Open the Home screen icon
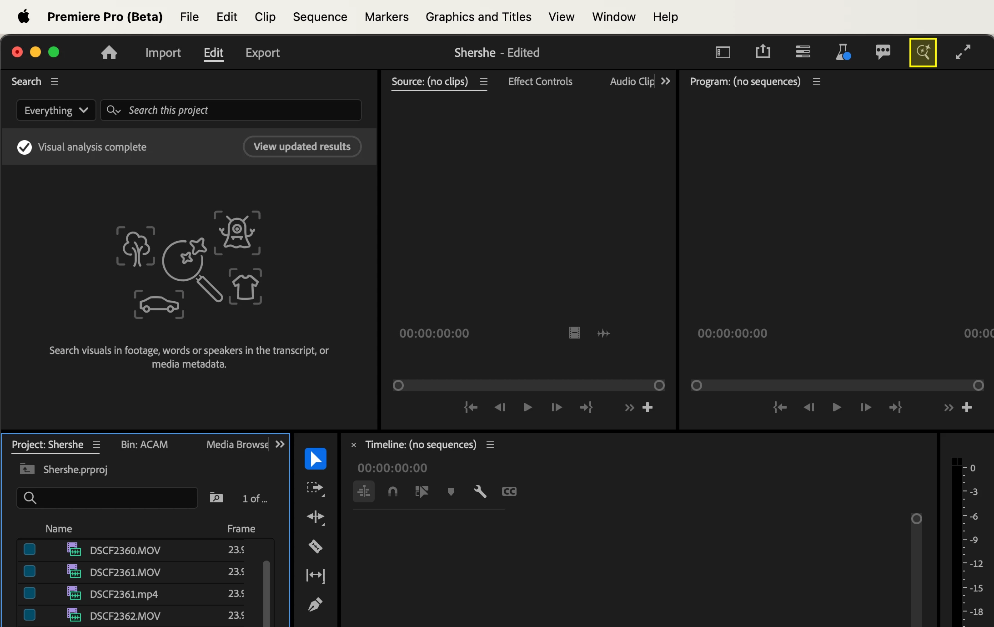994x627 pixels. pos(109,53)
